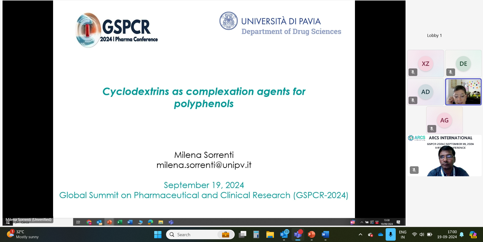
Task: Select the DE participant tile
Action: 463,63
